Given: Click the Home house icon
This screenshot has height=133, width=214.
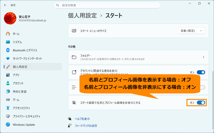Looking at the screenshot, I should click(x=8, y=34).
